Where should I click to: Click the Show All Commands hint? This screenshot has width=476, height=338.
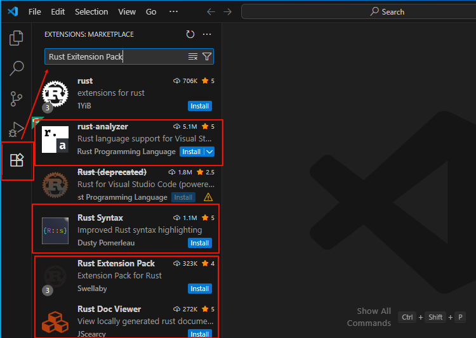369,317
